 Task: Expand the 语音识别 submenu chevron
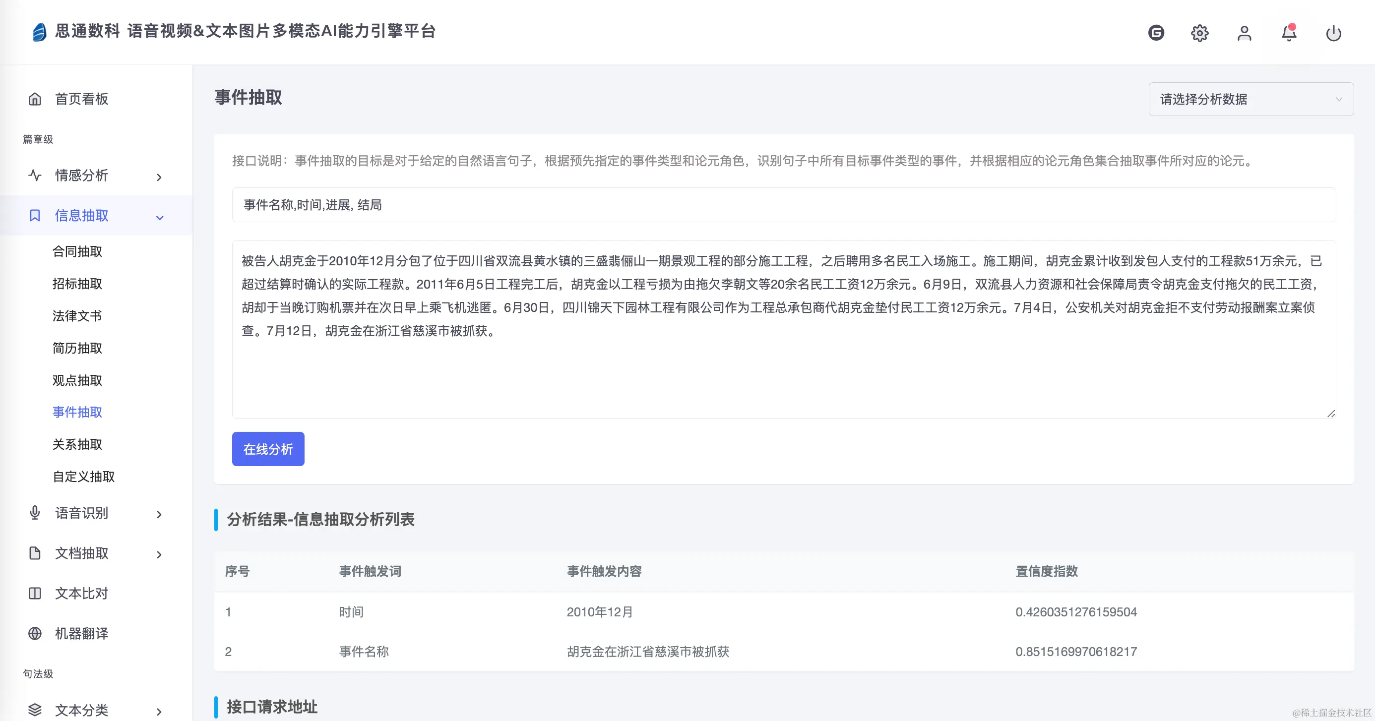click(x=159, y=514)
